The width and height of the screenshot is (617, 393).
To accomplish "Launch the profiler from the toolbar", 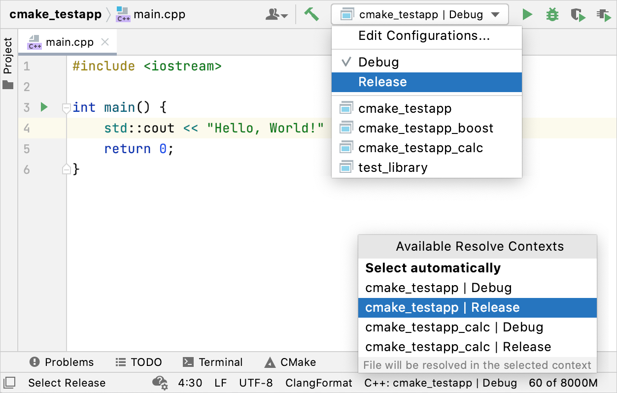I will pos(603,14).
